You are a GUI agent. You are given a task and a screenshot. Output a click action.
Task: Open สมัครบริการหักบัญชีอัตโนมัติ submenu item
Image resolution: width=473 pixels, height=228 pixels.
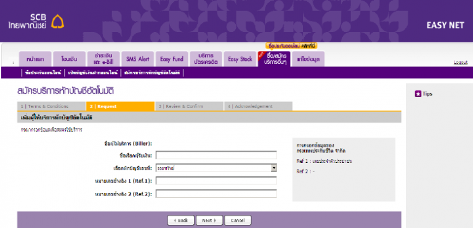pyautogui.click(x=152, y=73)
